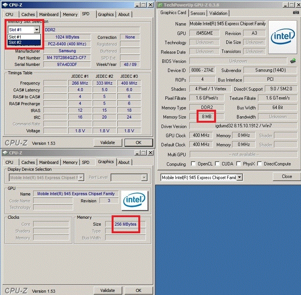Select Slot #2 from the dropdown list
Image resolution: width=301 pixels, height=295 pixels.
coord(24,42)
